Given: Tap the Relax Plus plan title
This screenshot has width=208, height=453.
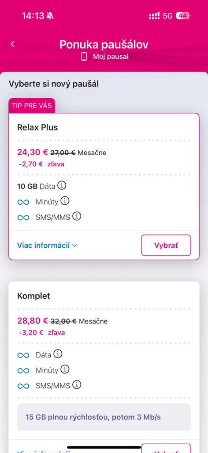Looking at the screenshot, I should click(37, 127).
